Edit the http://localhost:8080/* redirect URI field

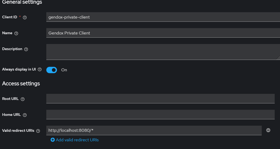coord(154,130)
